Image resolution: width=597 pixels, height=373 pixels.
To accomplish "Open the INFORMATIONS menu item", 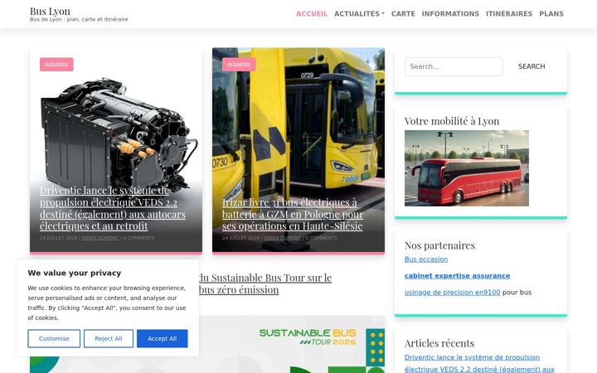I will pyautogui.click(x=450, y=14).
